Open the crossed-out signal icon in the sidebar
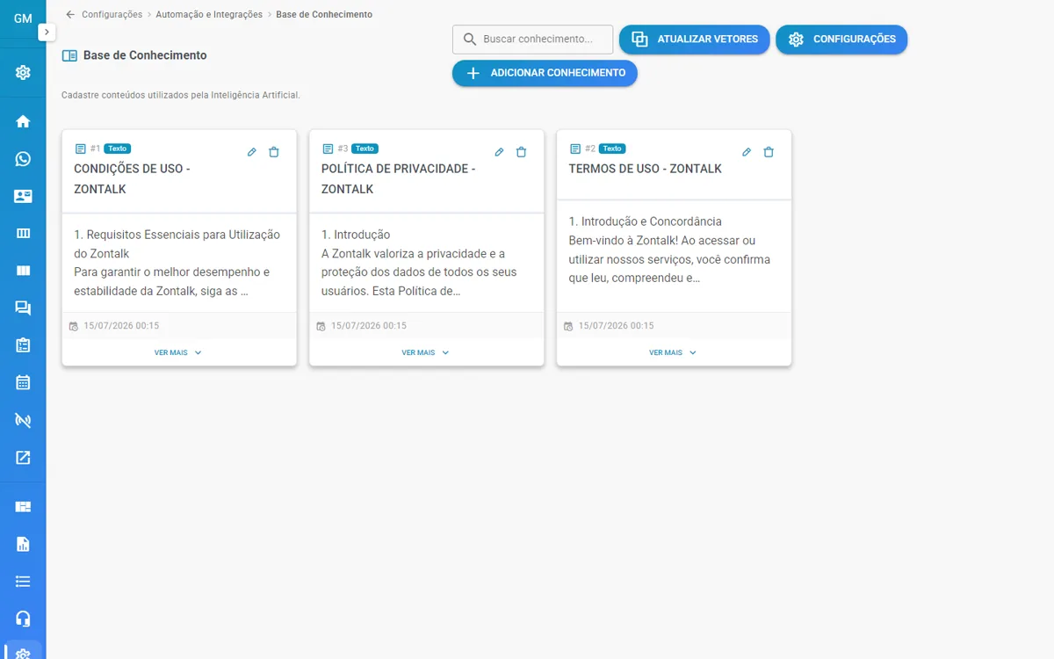The height and width of the screenshot is (659, 1054). pyautogui.click(x=23, y=421)
